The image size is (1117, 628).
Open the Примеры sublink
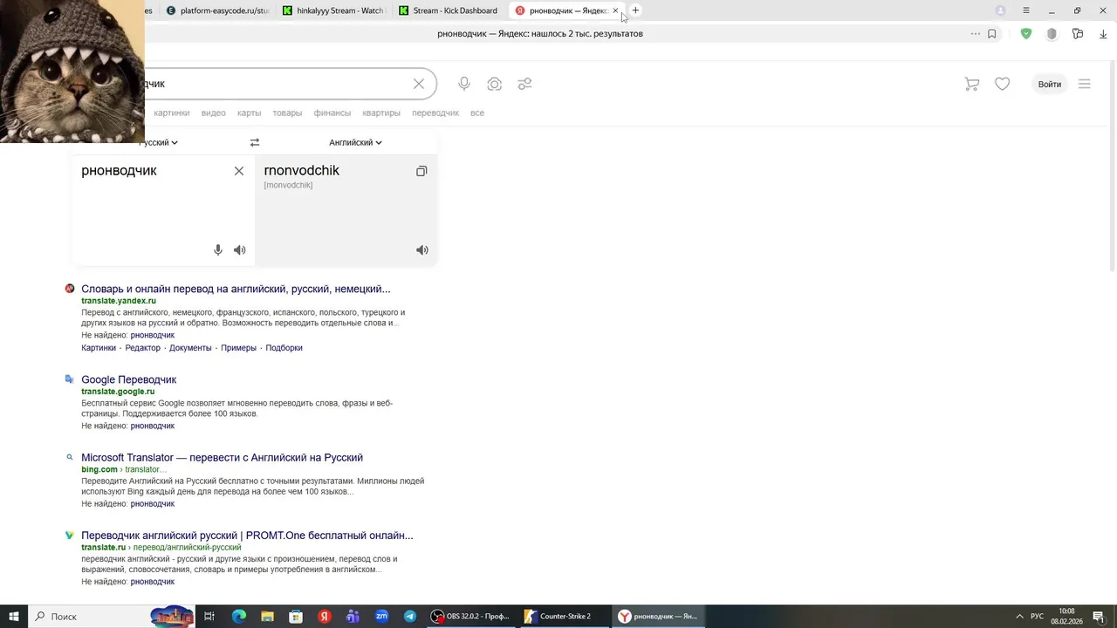[238, 348]
